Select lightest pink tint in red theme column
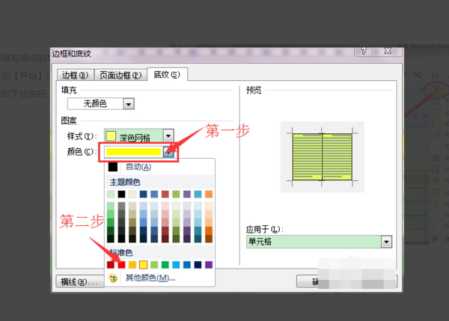Screen dimensions: 449x321 point(165,206)
